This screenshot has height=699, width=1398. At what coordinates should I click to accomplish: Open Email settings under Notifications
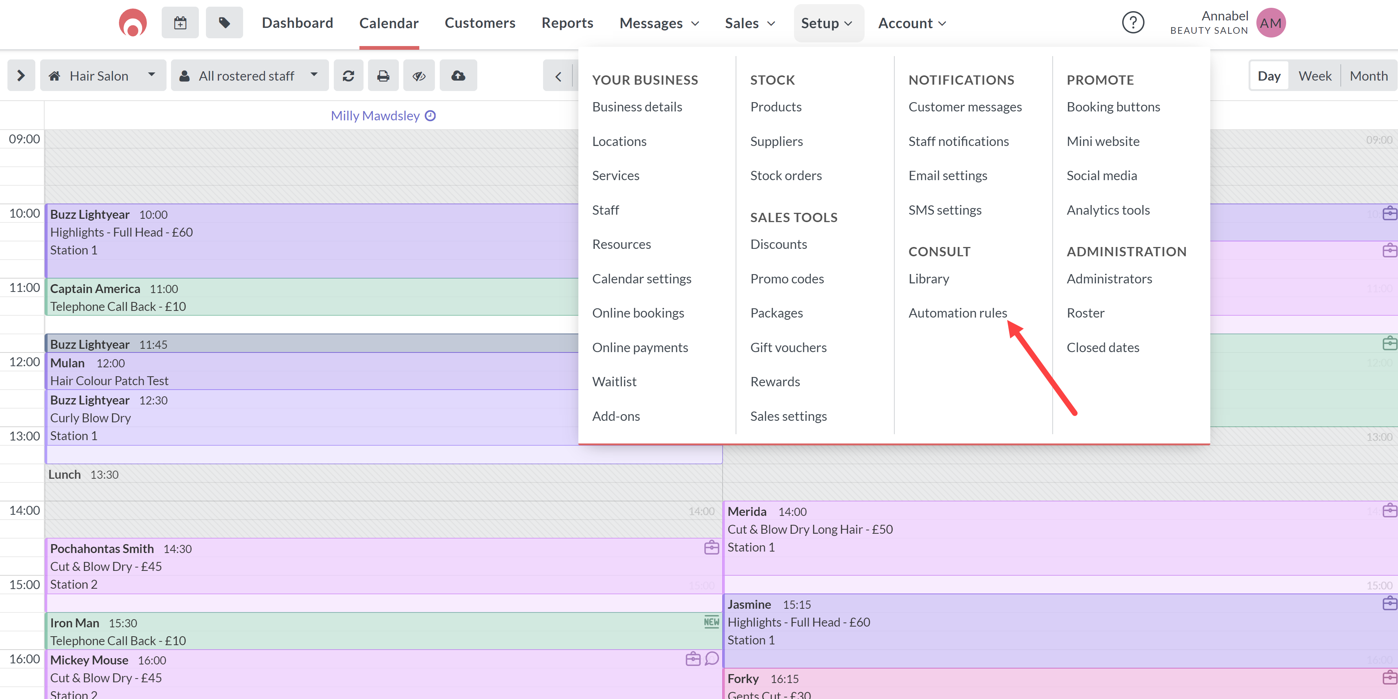947,176
